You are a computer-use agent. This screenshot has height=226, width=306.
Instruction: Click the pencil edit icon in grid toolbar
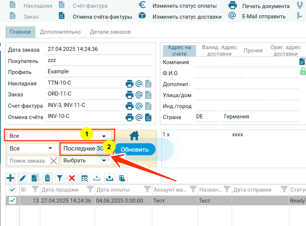[23, 178]
